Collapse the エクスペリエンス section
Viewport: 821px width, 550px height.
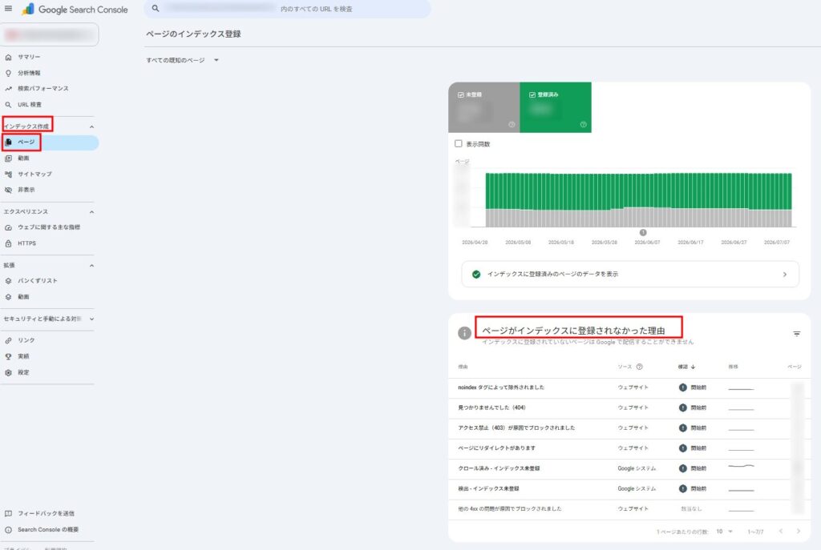pos(91,212)
